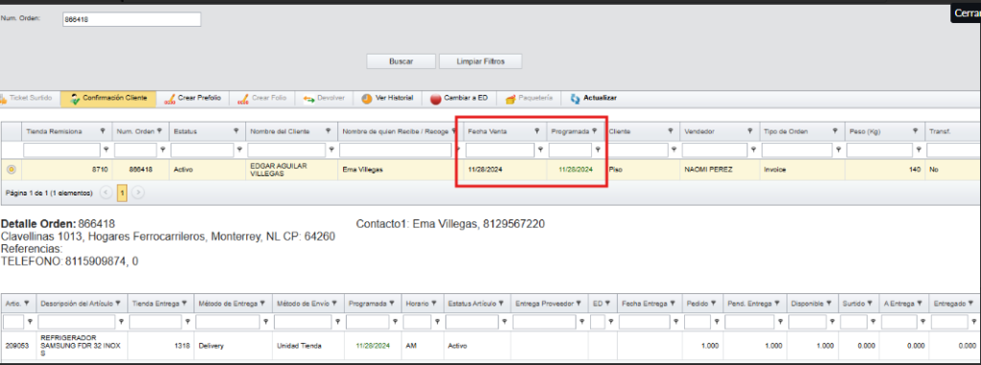Click filter text box under Tipo de Orden

coord(797,150)
